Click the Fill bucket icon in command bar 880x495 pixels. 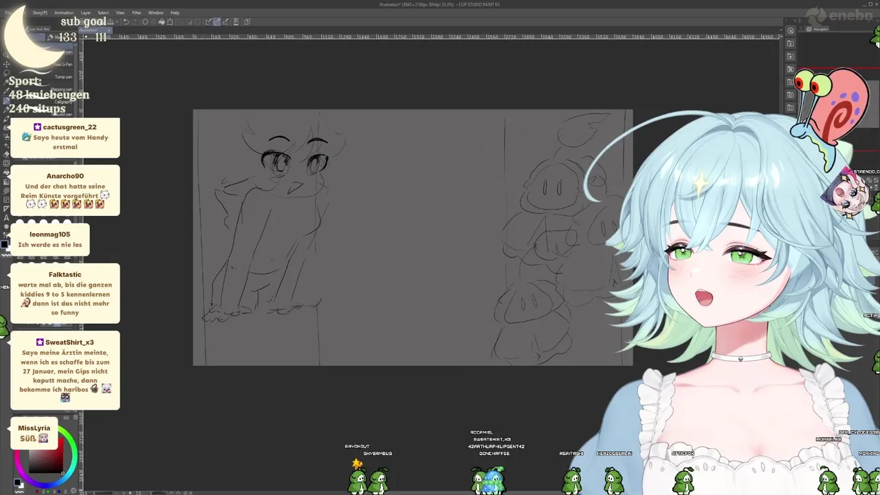(162, 22)
